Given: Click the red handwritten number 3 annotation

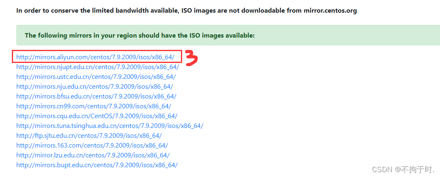Looking at the screenshot, I should click(x=192, y=57).
